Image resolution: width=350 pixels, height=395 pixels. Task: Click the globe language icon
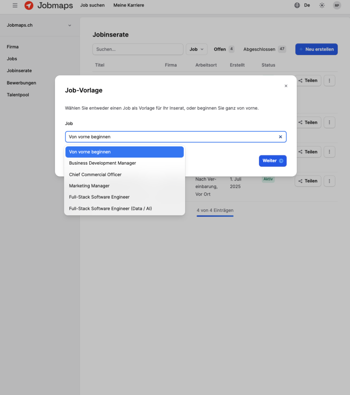[x=297, y=5]
